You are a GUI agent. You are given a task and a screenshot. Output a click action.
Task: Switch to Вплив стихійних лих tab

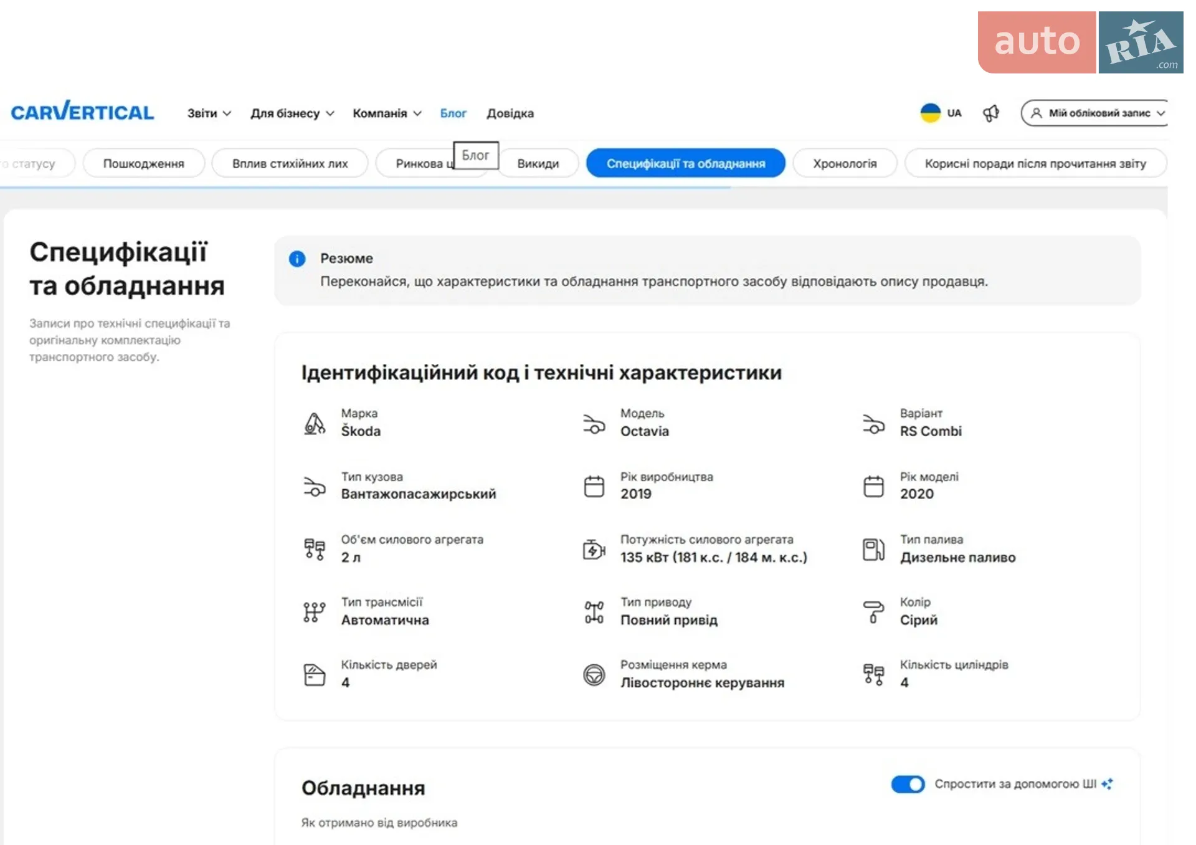[290, 163]
